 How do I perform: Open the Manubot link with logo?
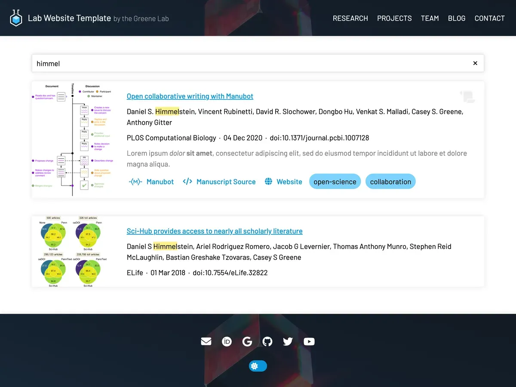click(x=151, y=181)
